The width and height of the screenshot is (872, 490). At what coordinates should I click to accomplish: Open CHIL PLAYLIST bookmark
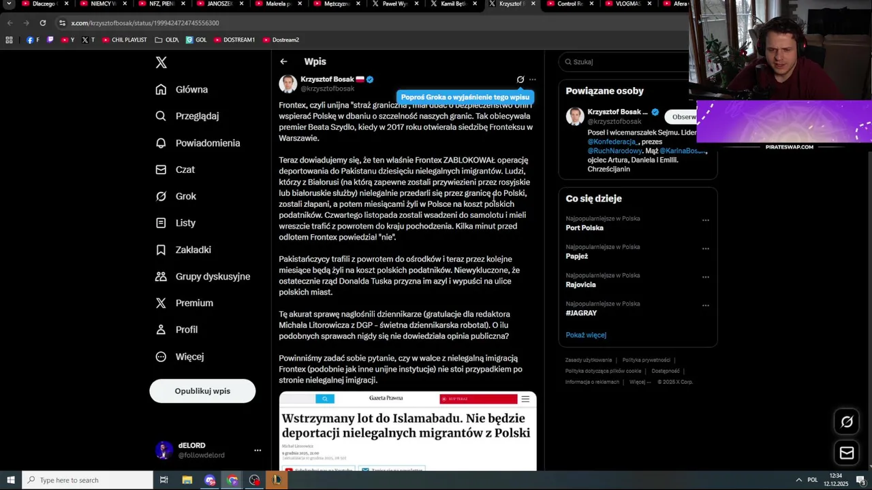coord(124,40)
